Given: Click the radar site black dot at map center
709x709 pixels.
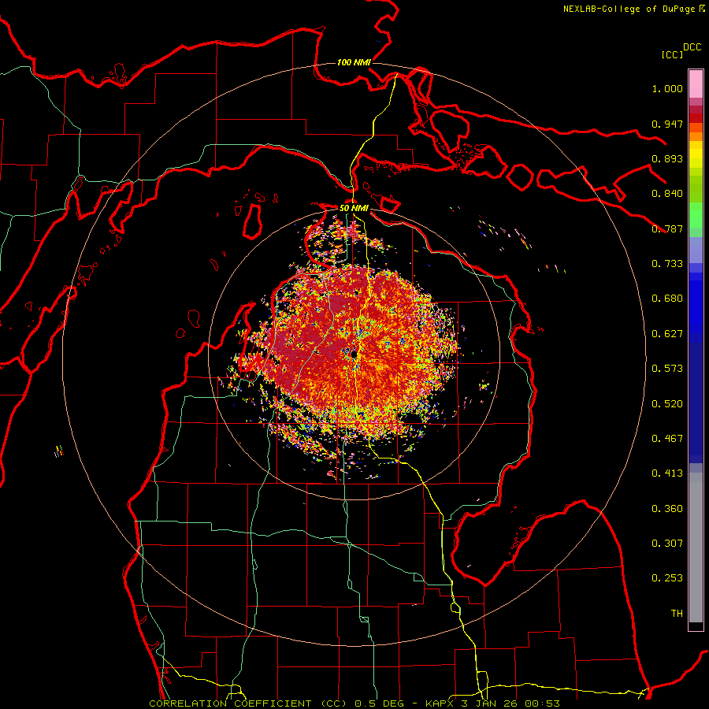Looking at the screenshot, I should click(x=354, y=354).
